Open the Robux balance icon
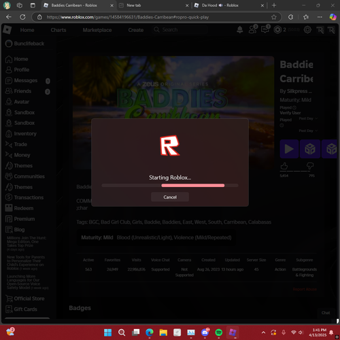The image size is (340, 340). click(x=277, y=30)
